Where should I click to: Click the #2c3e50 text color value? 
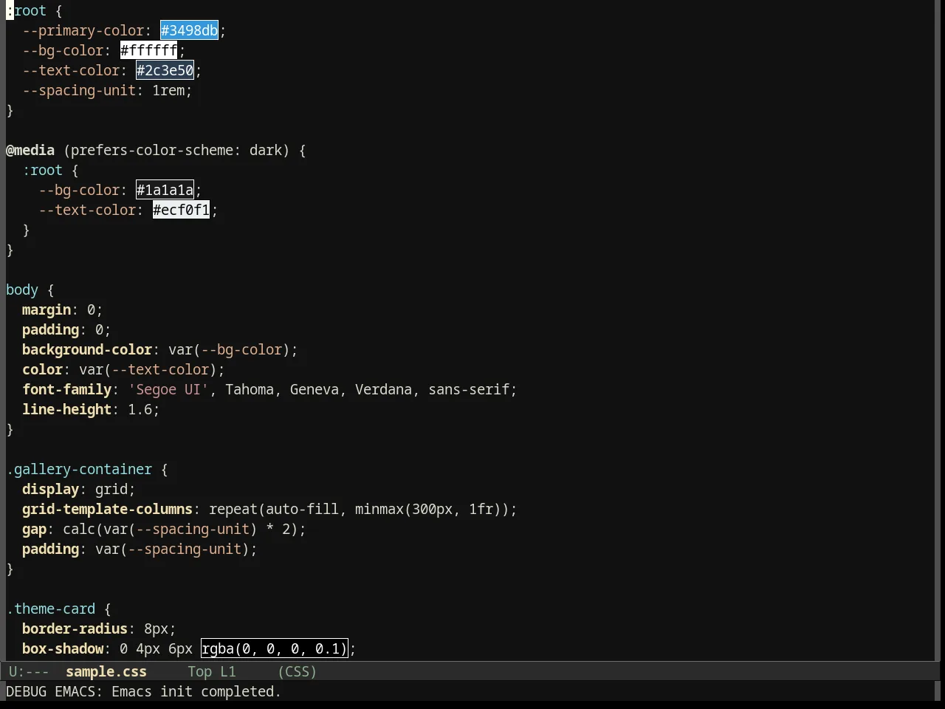pos(165,70)
